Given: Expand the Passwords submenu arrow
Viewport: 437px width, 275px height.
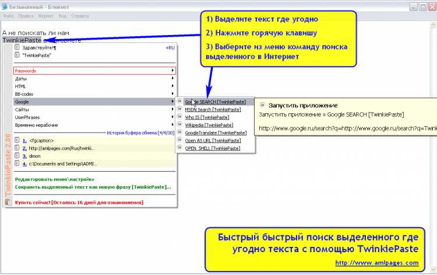Looking at the screenshot, I should pos(172,71).
